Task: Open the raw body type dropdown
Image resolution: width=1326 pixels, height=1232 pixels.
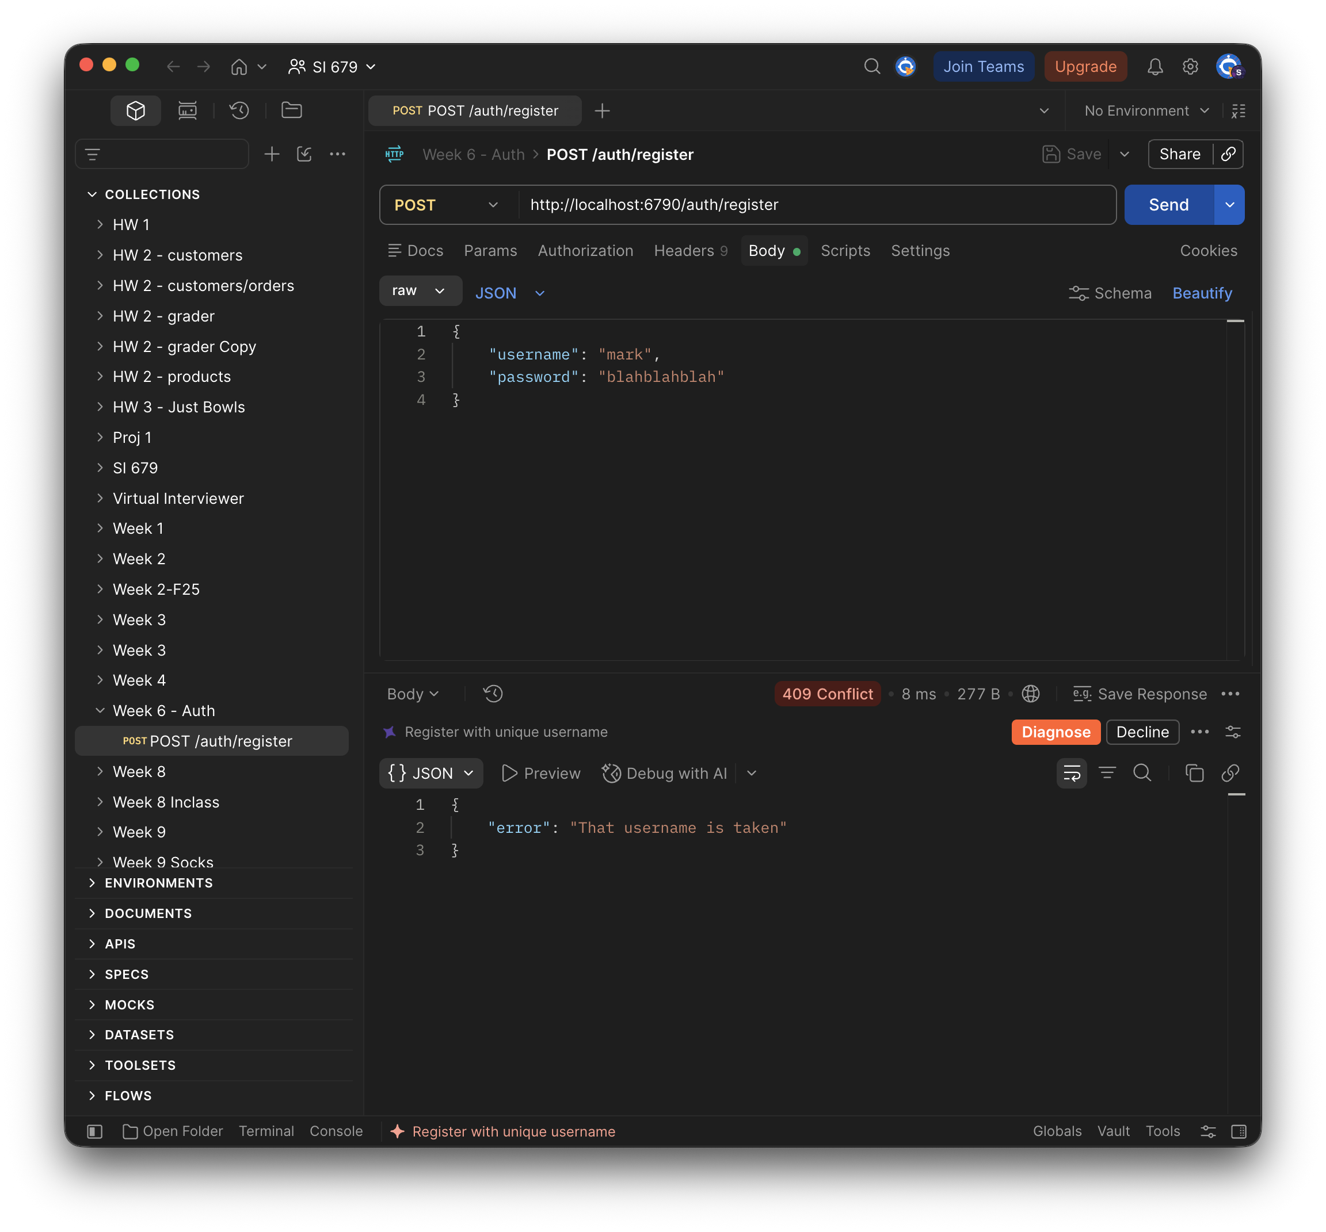Action: click(420, 290)
